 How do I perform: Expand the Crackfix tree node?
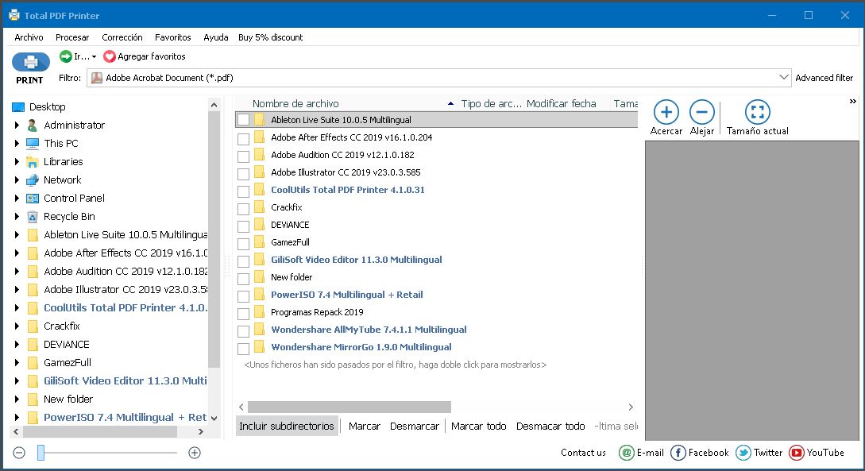[17, 326]
